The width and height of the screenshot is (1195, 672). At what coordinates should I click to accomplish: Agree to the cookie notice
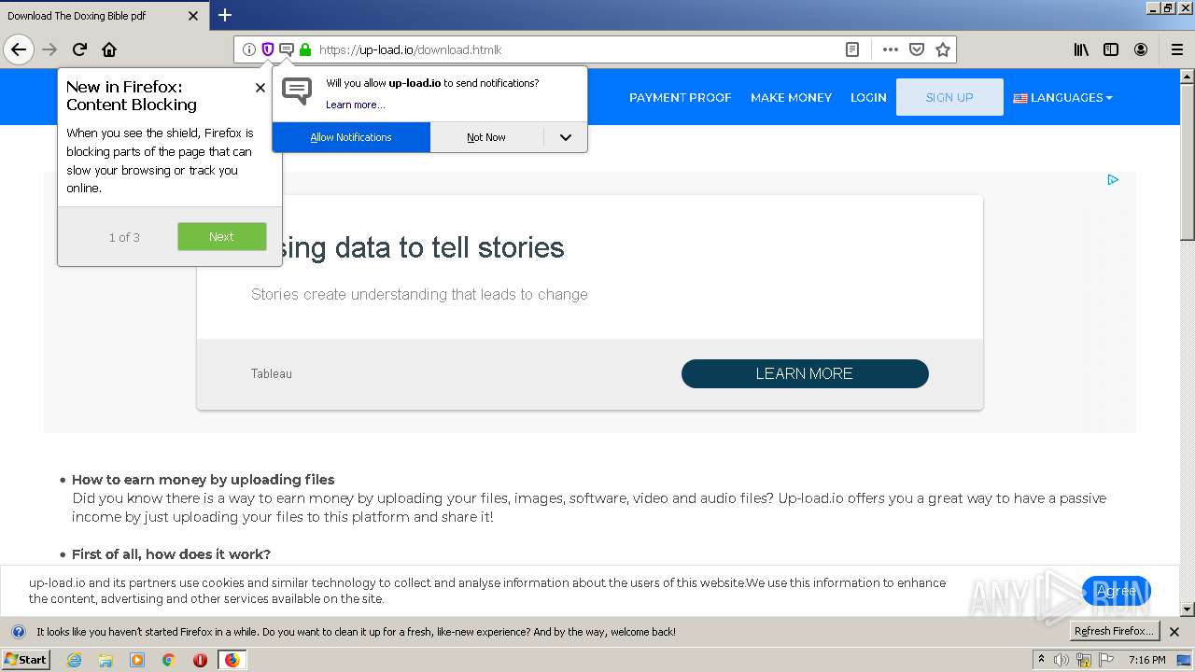pyautogui.click(x=1117, y=591)
